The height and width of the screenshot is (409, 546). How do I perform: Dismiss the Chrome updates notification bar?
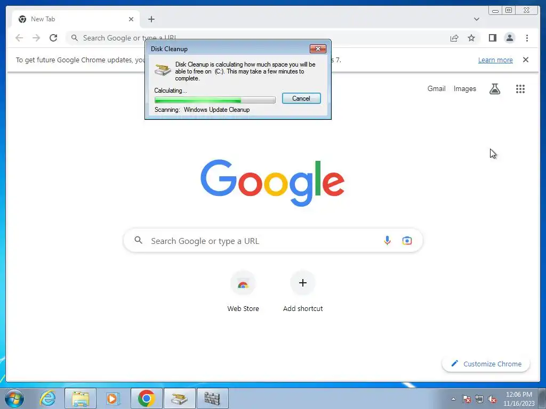pyautogui.click(x=525, y=60)
